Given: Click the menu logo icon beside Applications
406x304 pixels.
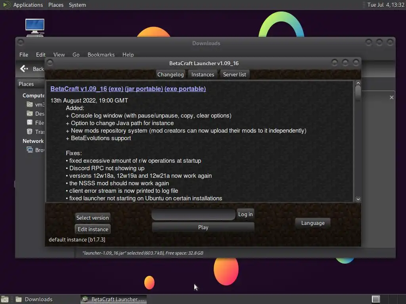Looking at the screenshot, I should 6,5.
